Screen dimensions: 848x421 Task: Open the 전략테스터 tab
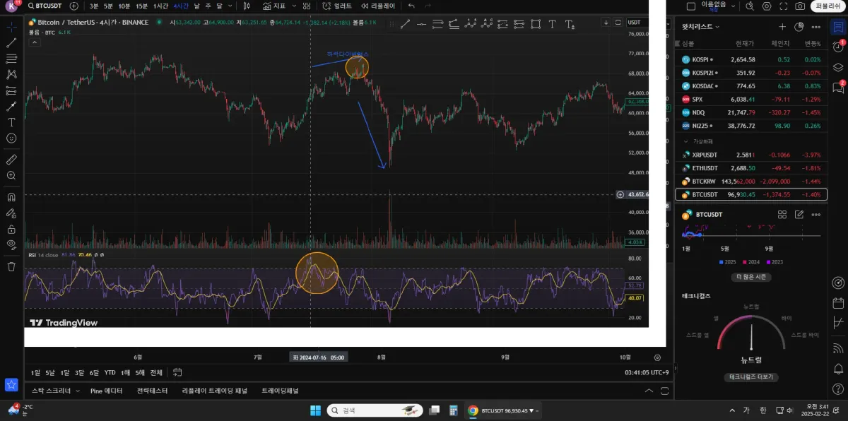tap(152, 391)
